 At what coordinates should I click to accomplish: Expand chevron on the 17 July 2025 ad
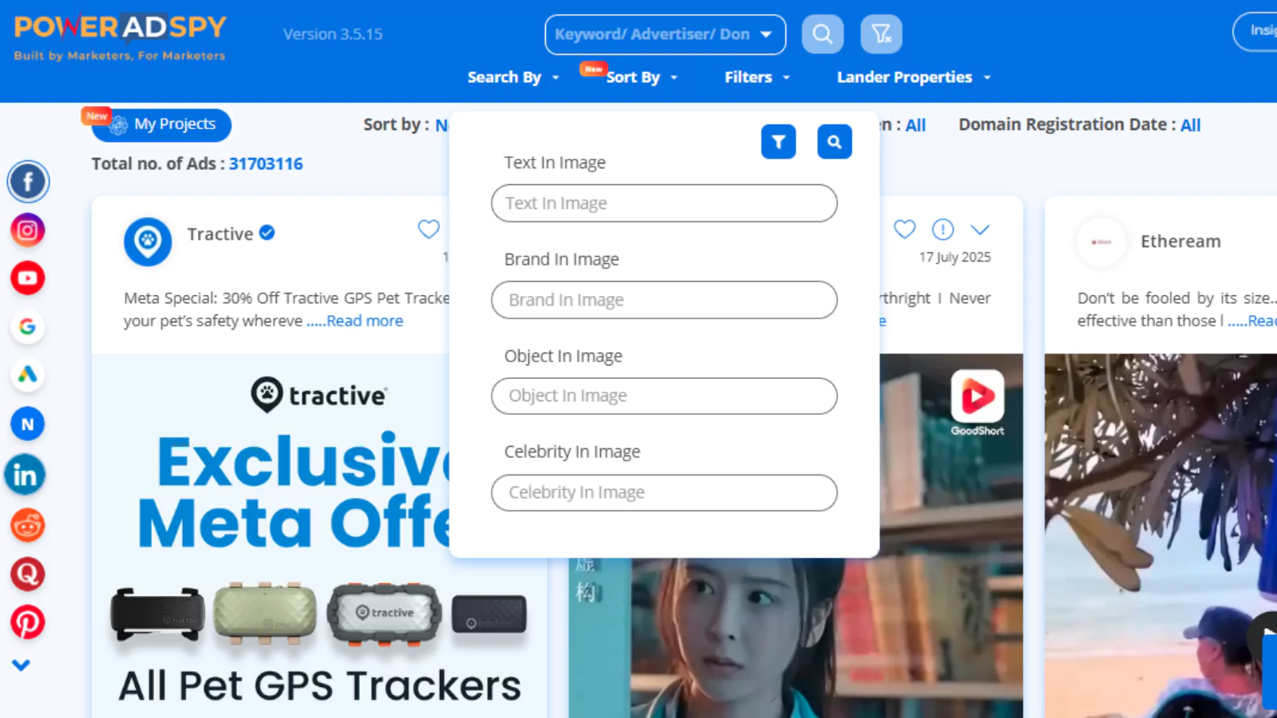pyautogui.click(x=980, y=230)
